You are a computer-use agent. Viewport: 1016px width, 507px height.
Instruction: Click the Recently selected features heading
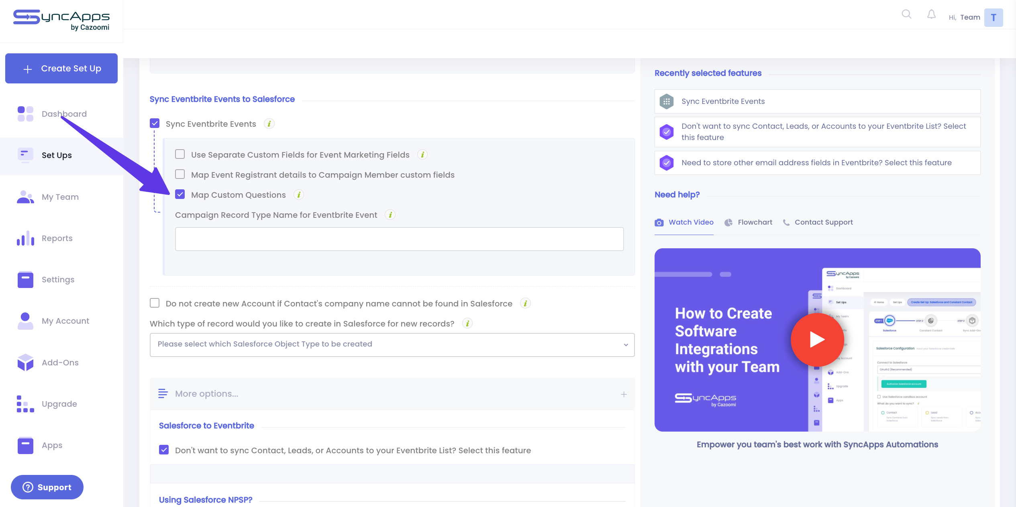tap(708, 73)
